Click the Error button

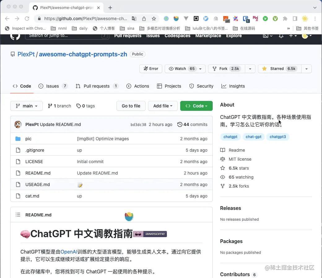click(151, 69)
